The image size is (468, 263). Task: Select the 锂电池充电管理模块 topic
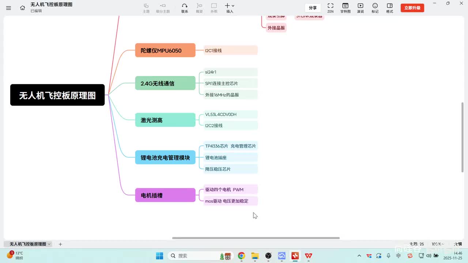[x=165, y=157]
